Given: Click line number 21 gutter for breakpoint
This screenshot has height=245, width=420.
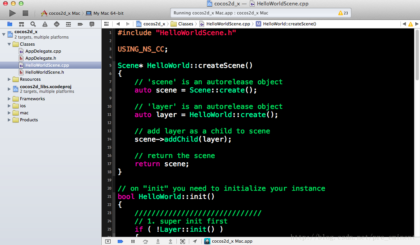Looking at the screenshot, I should click(109, 196).
